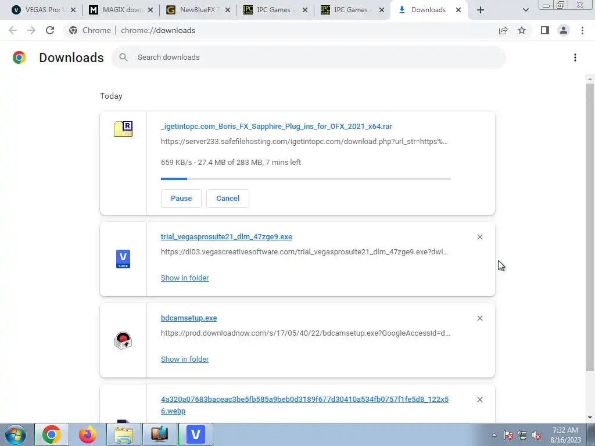
Task: Open the Windows Start menu
Action: 15,434
